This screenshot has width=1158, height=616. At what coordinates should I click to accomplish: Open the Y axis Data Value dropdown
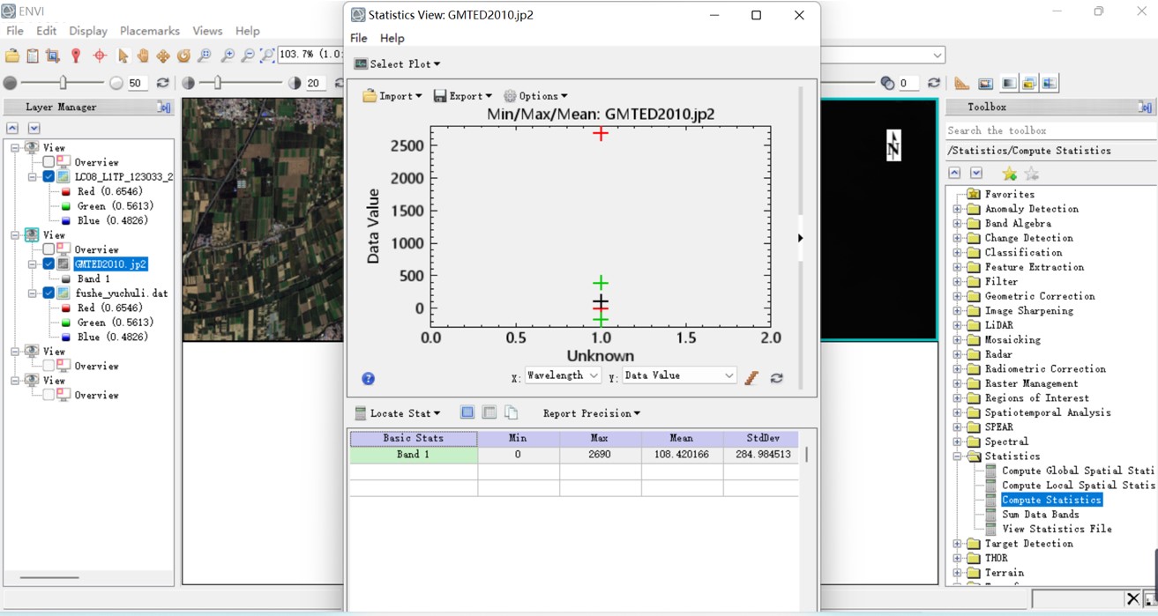tap(678, 375)
